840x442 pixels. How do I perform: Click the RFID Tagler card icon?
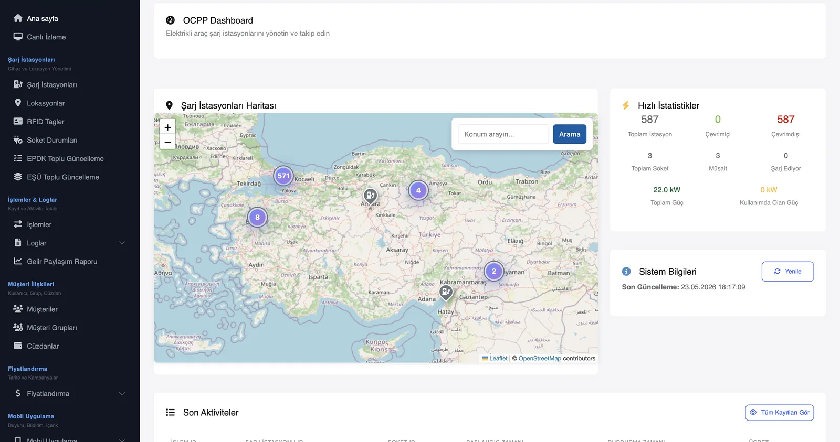(x=18, y=121)
